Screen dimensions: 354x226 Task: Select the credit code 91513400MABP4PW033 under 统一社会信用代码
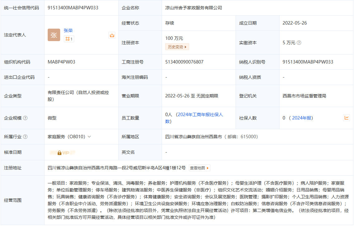coord(73,8)
